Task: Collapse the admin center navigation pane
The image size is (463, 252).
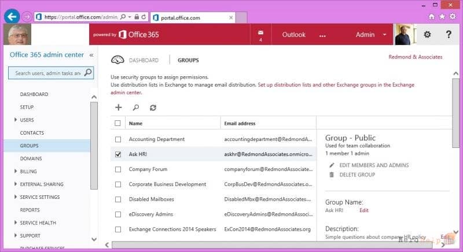Action: point(91,55)
